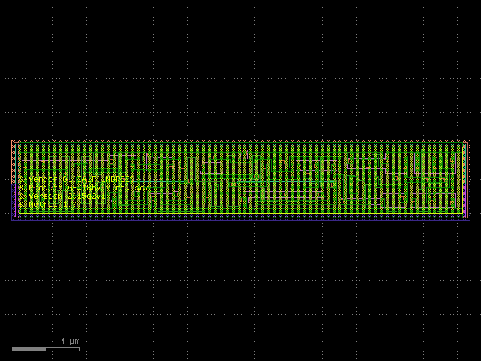Click the 'Vendor GLOBALFOUNDRIES' text label
This screenshot has height=361, width=481.
(x=76, y=179)
